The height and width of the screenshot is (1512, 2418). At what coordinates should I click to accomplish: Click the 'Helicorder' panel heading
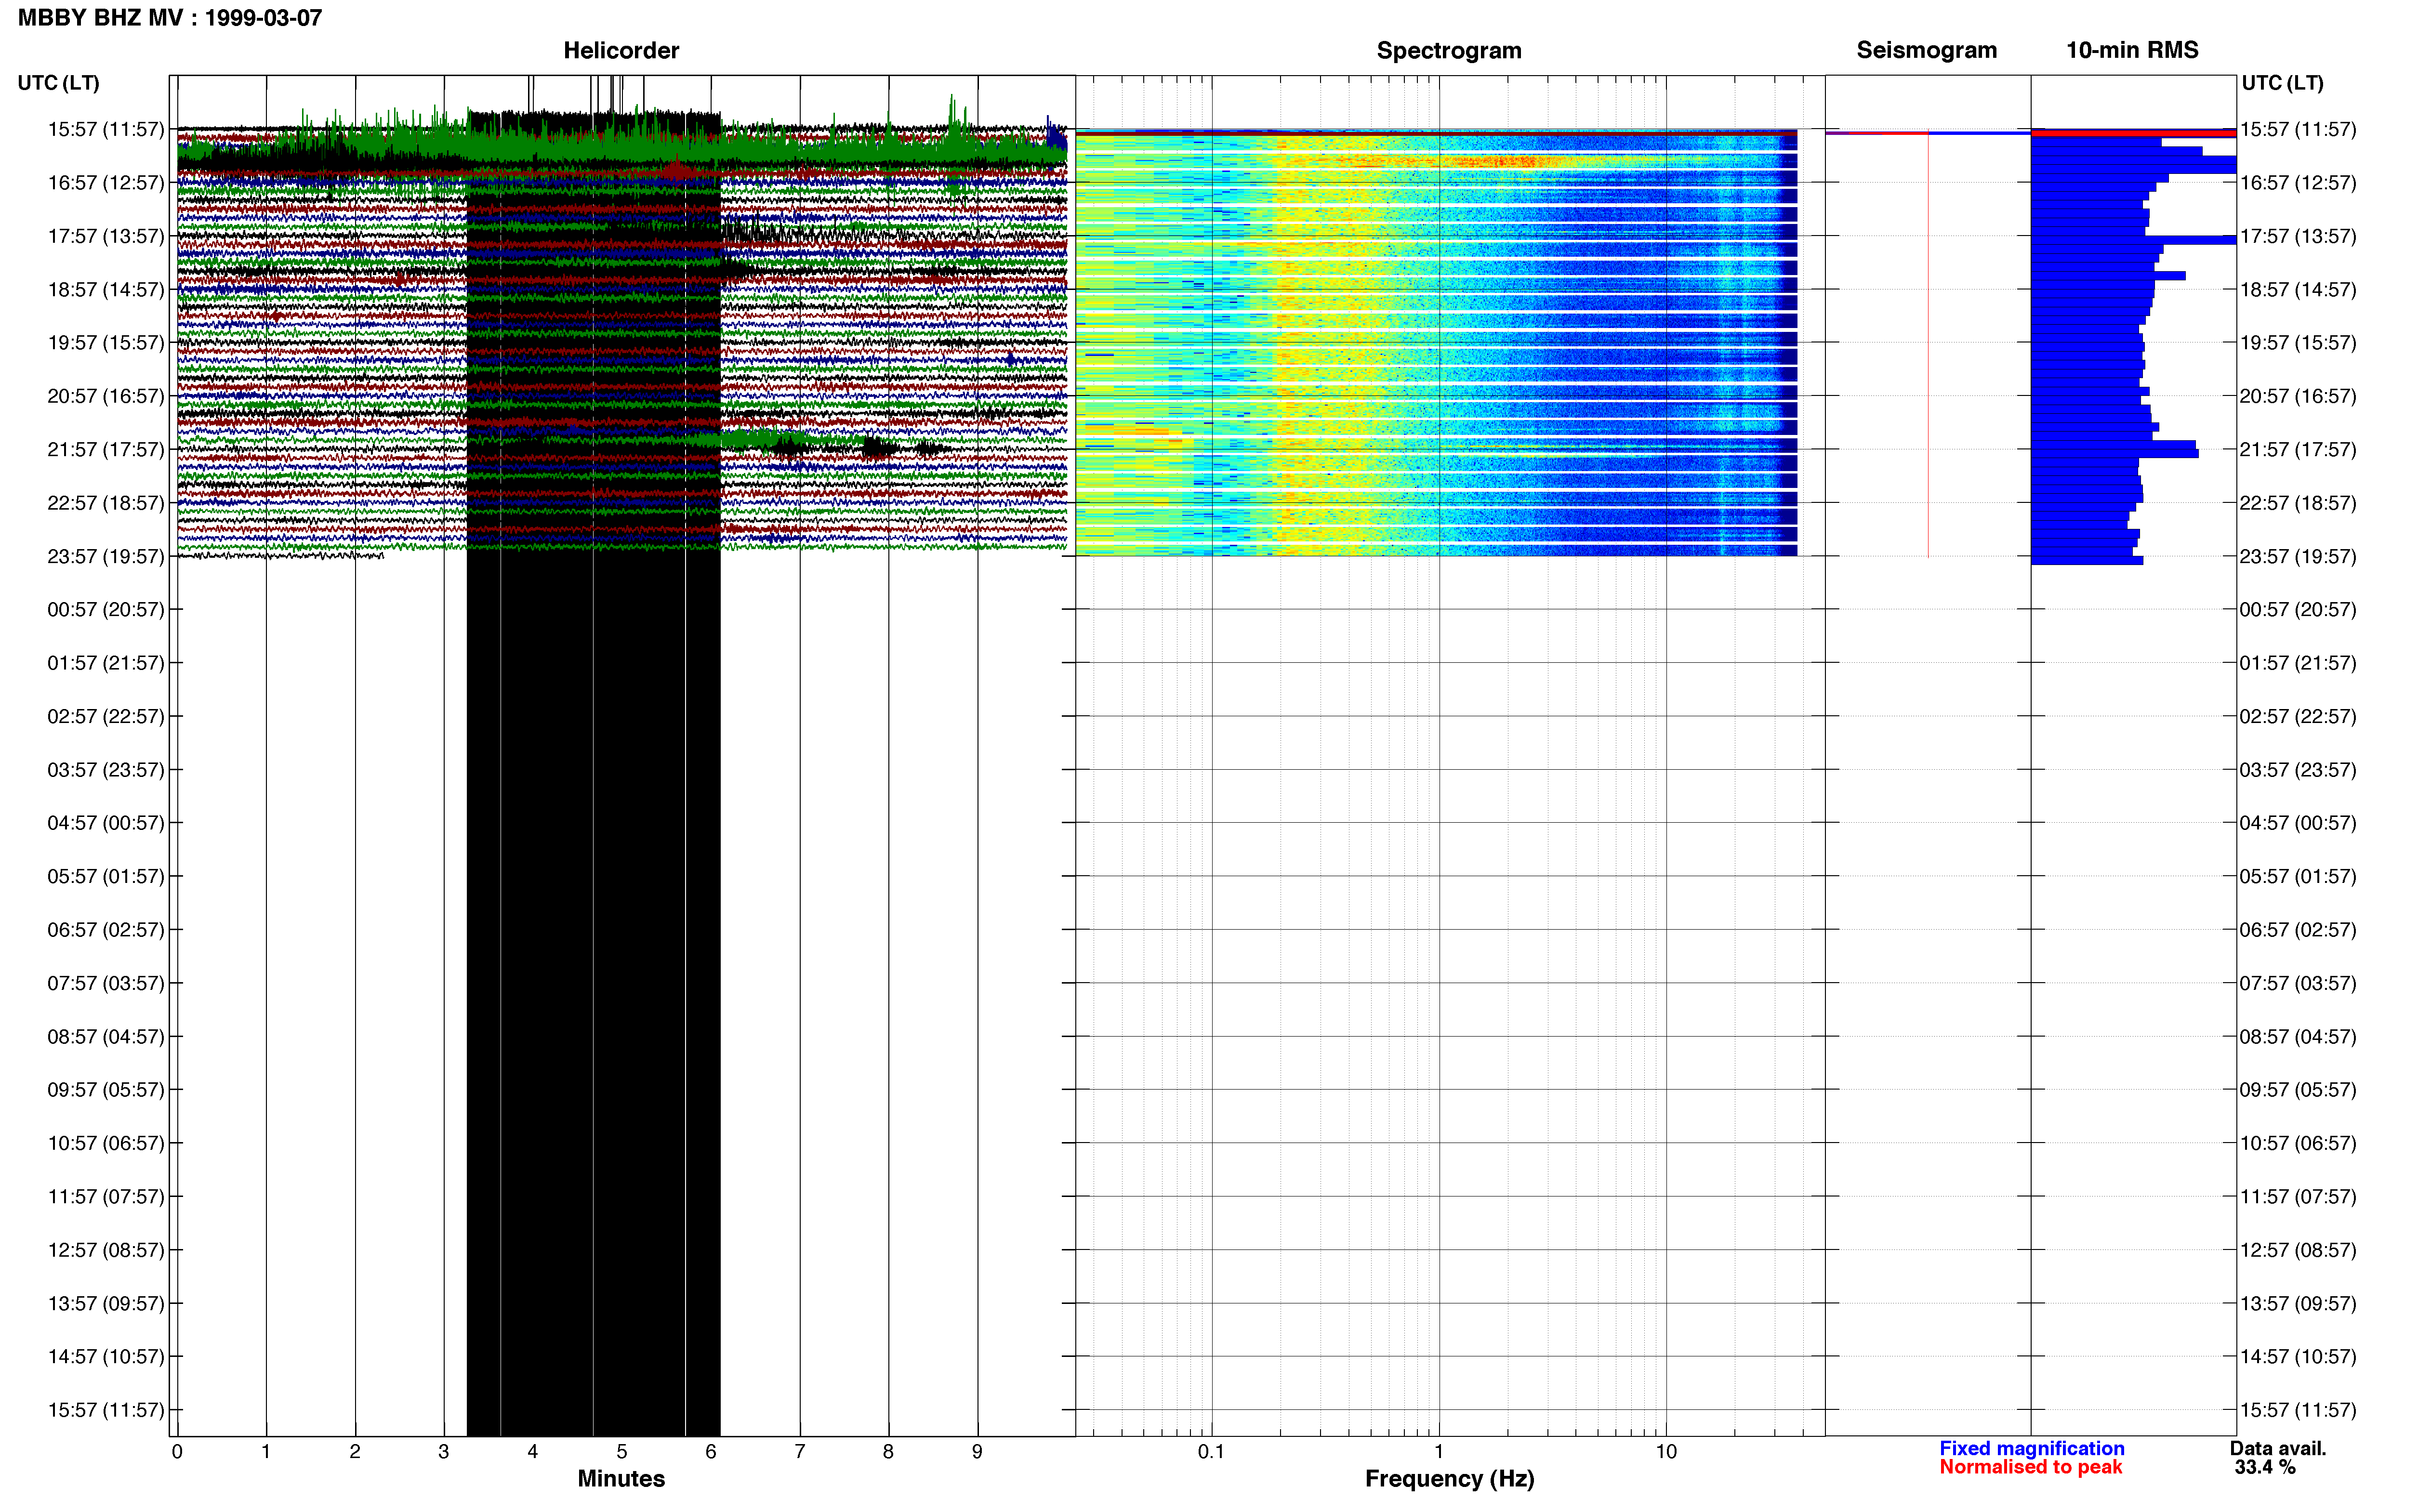pos(621,50)
